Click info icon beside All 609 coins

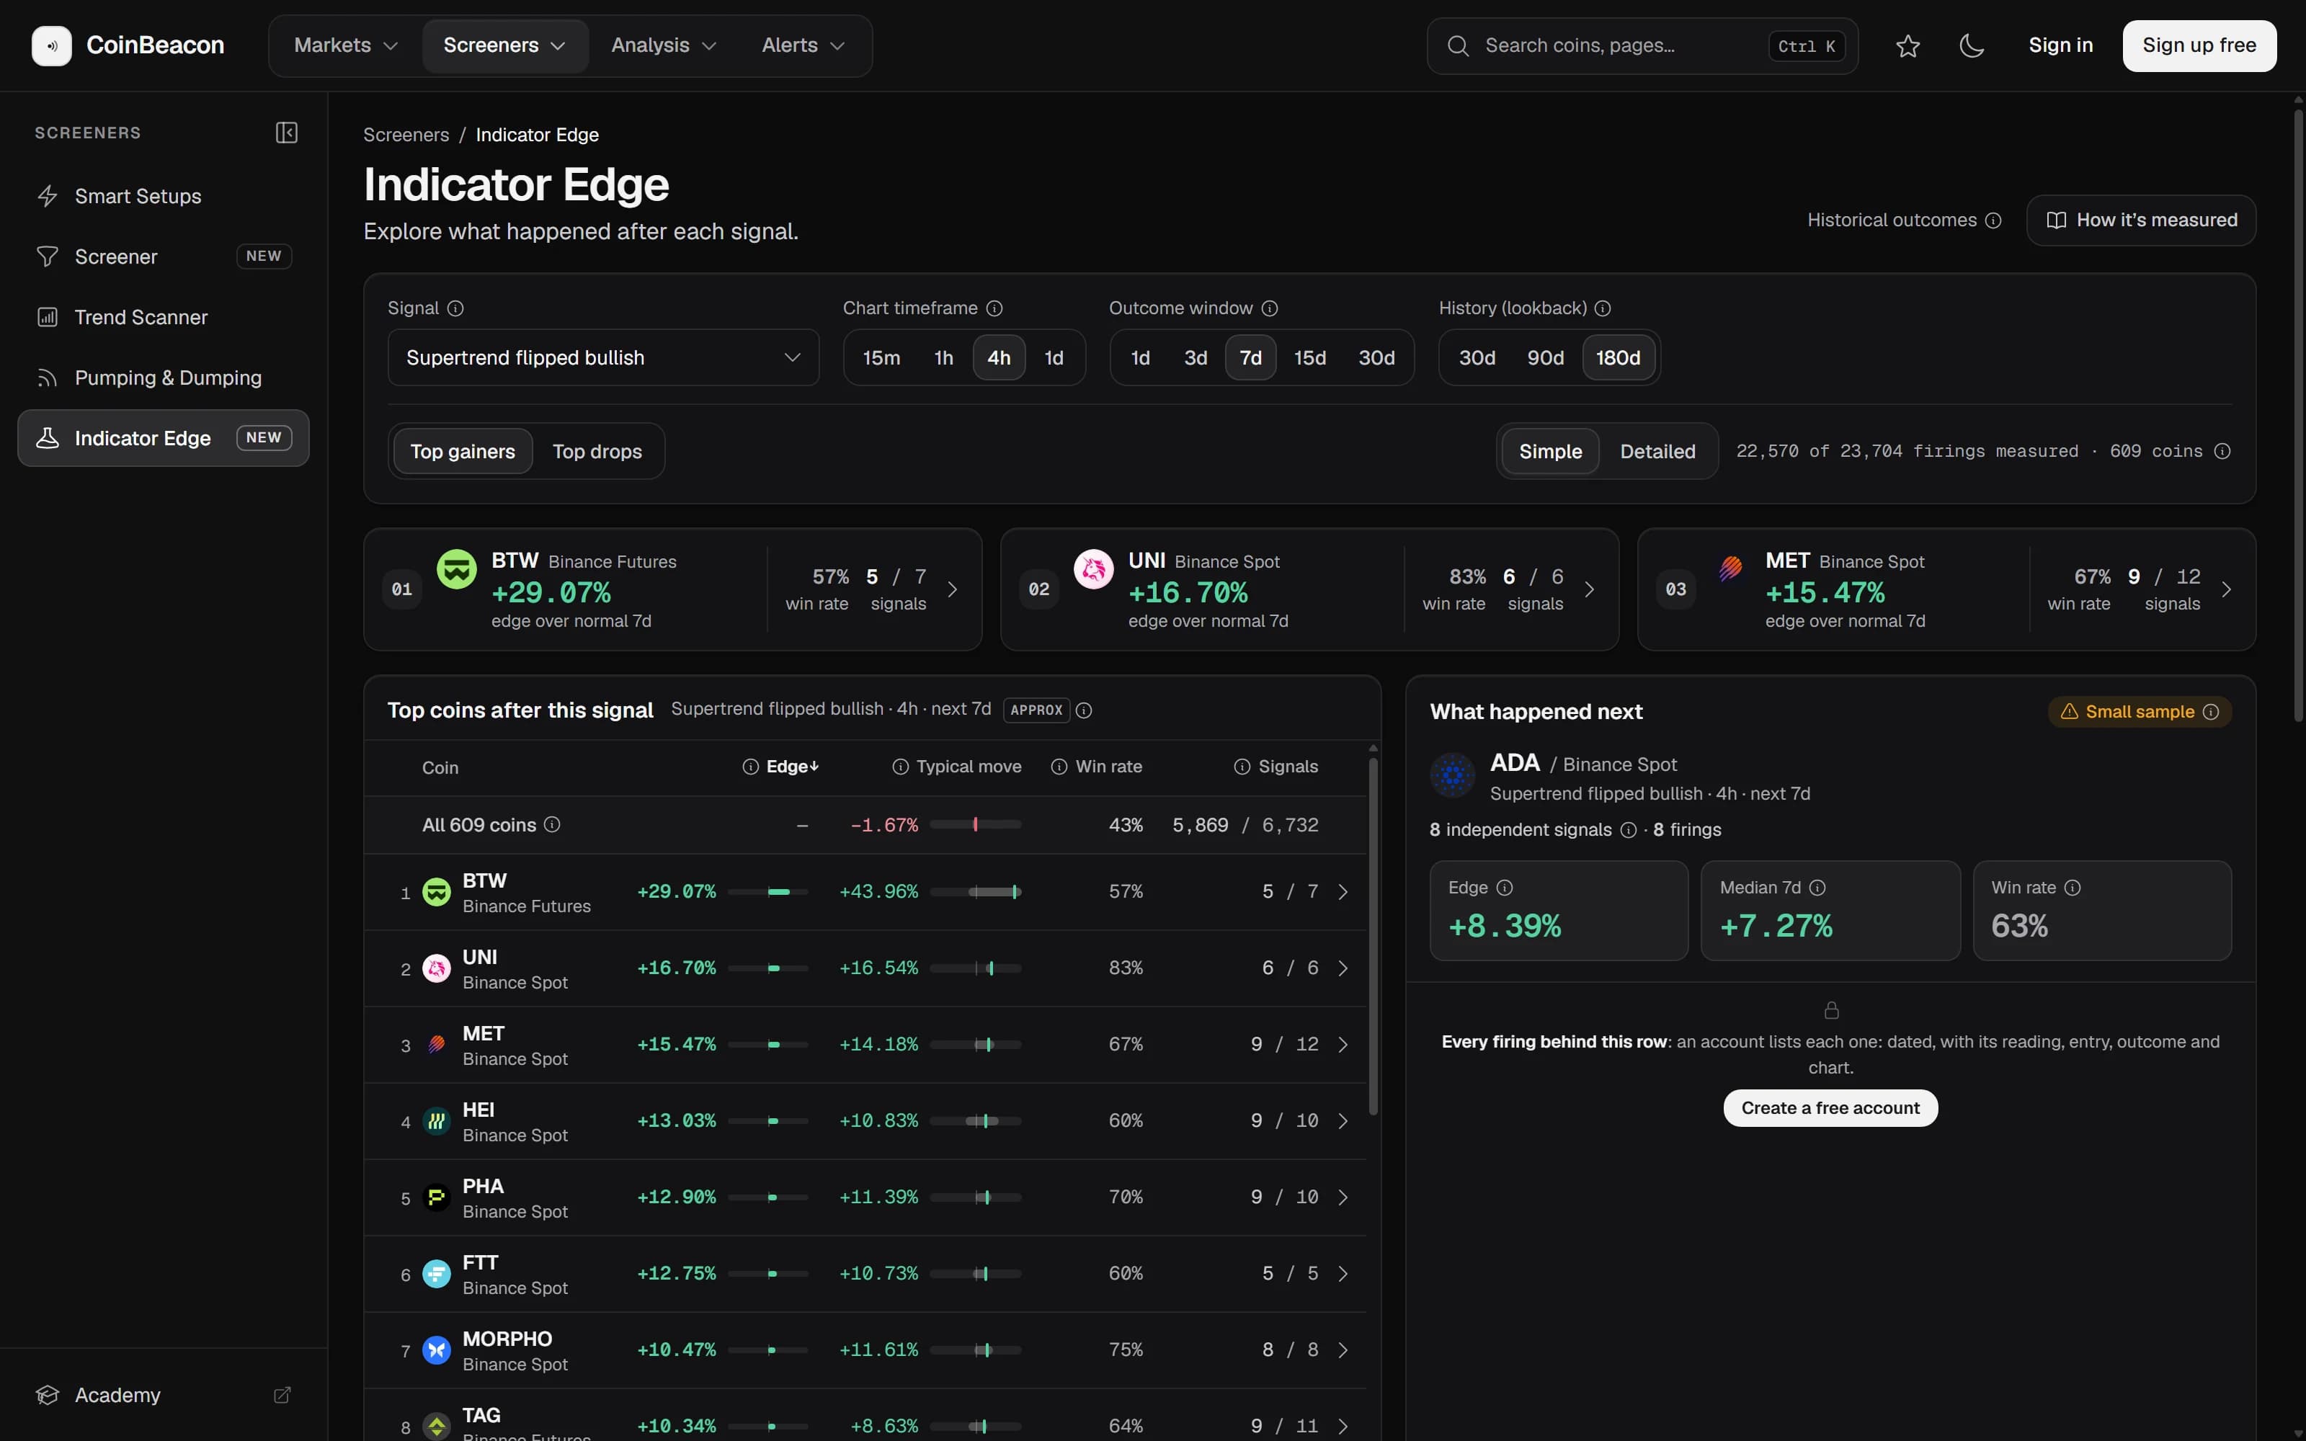point(552,824)
